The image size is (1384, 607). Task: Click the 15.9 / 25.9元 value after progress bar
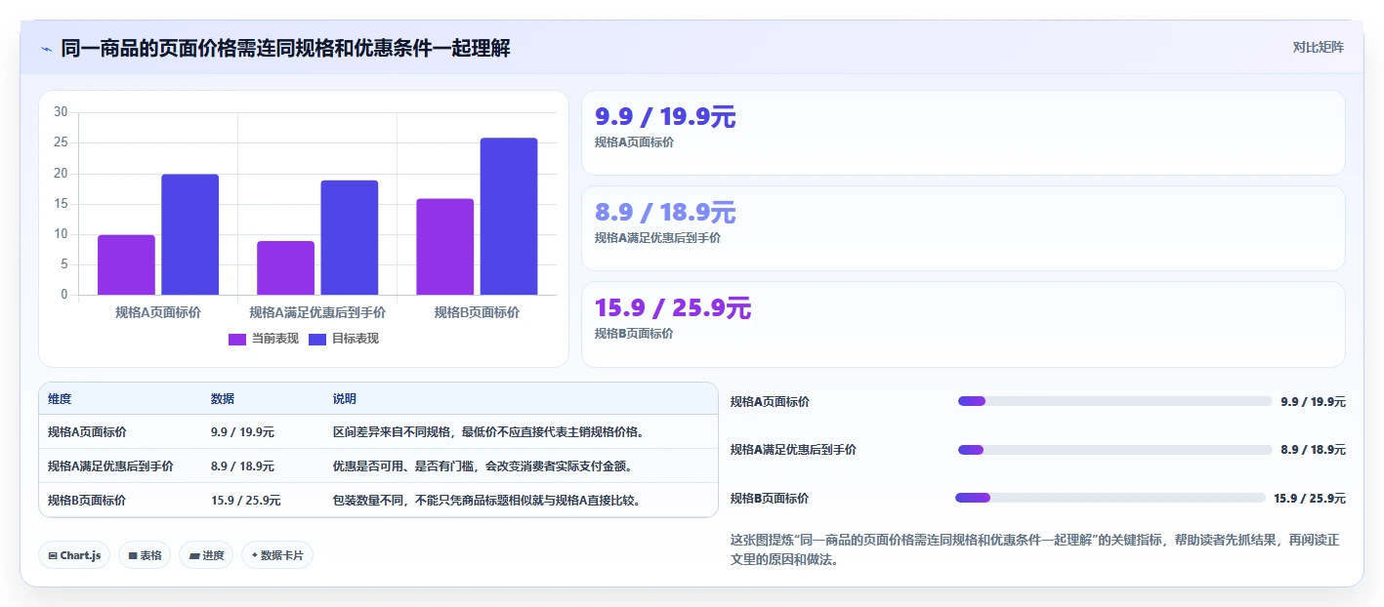click(1310, 498)
